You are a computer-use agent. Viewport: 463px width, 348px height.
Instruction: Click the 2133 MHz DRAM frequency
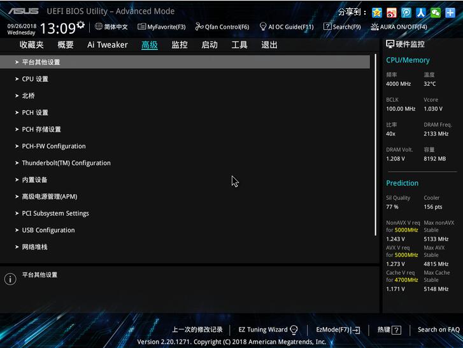(436, 134)
